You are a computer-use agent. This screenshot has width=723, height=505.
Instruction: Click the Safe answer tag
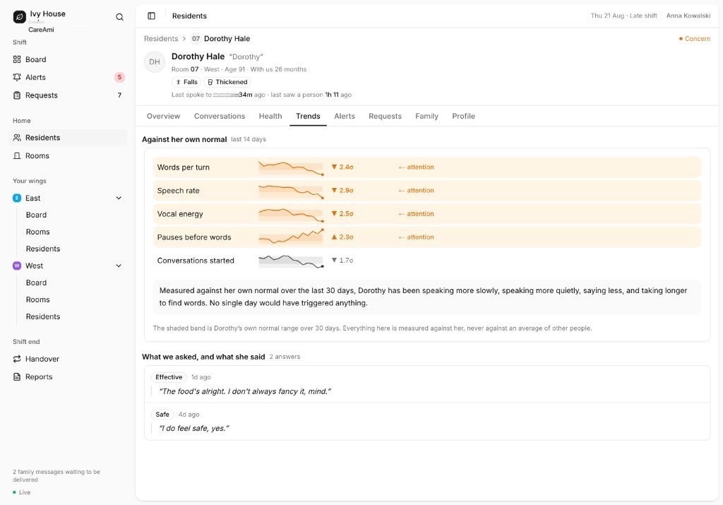click(x=162, y=415)
